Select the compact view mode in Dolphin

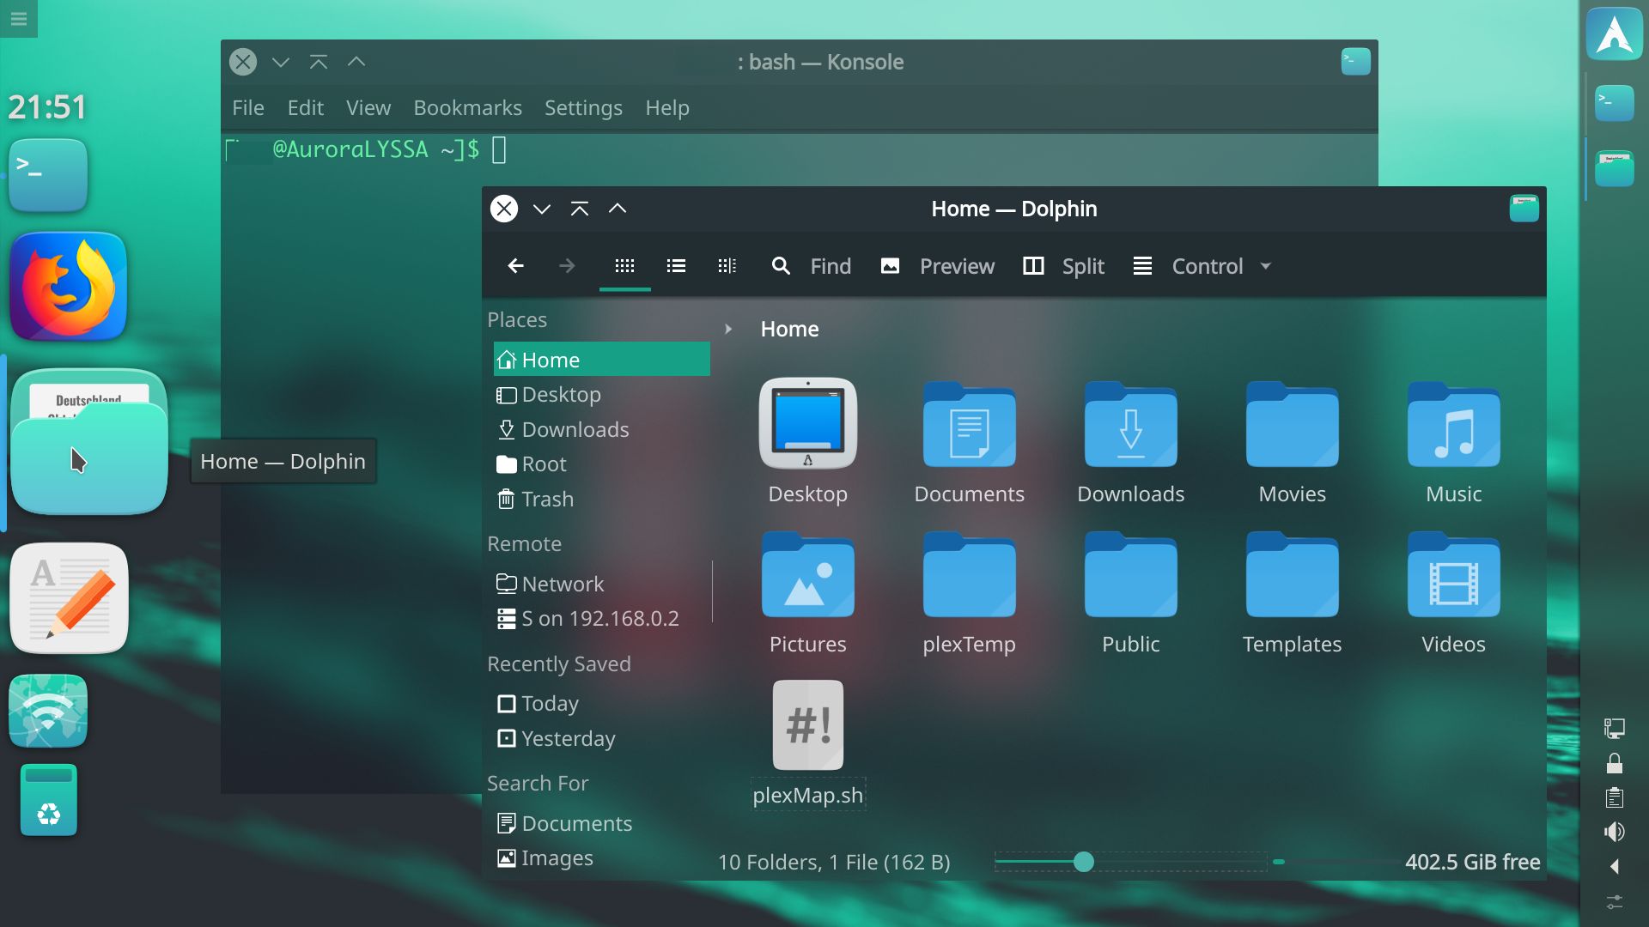(727, 266)
